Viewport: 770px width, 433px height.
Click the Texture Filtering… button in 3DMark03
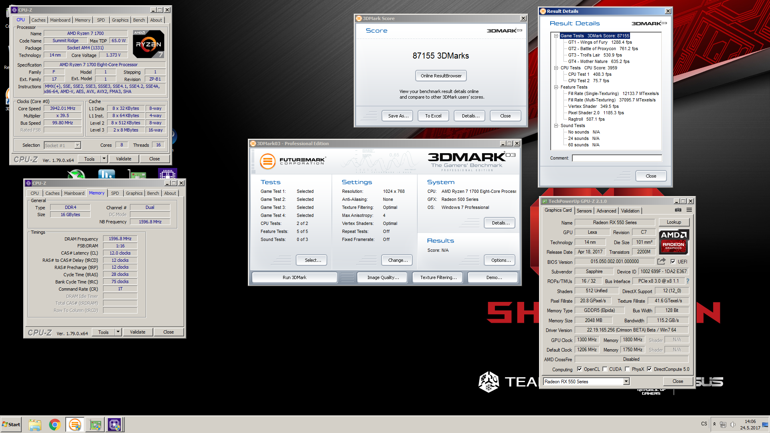point(438,277)
